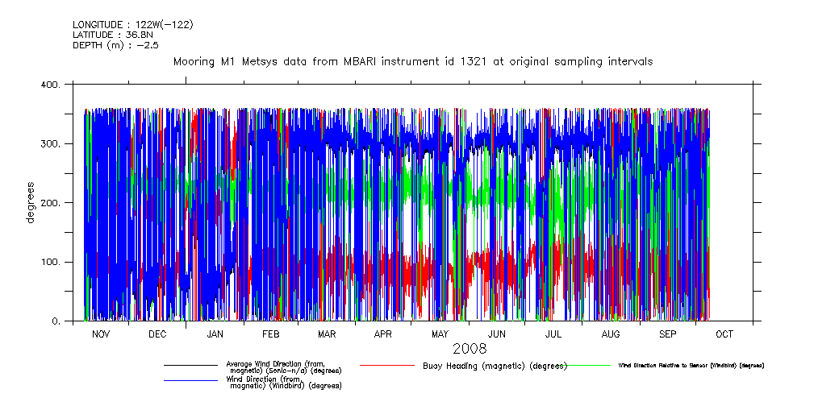Choose the JUL month label on the time axis
Screen dimensions: 814x406
click(554, 333)
